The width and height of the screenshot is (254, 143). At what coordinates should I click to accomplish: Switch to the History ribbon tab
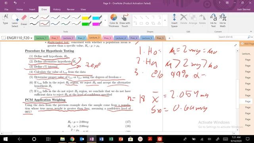pyautogui.click(x=57, y=10)
